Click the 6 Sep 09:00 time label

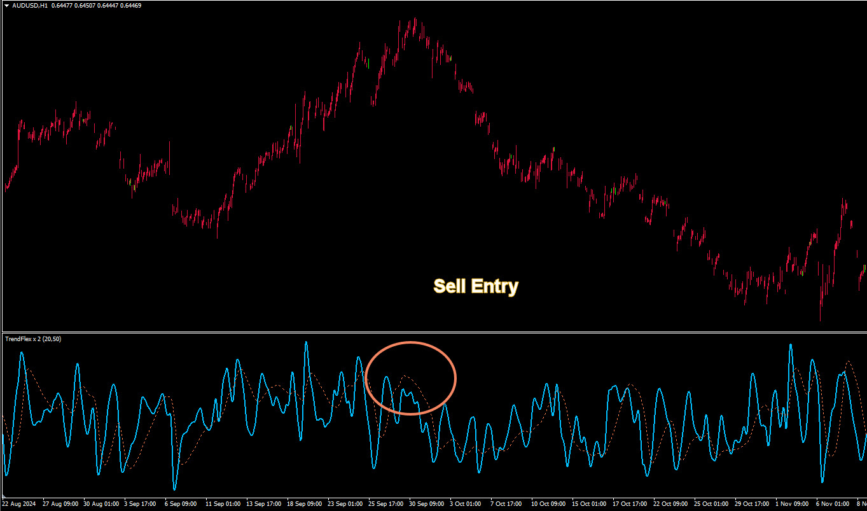[181, 504]
